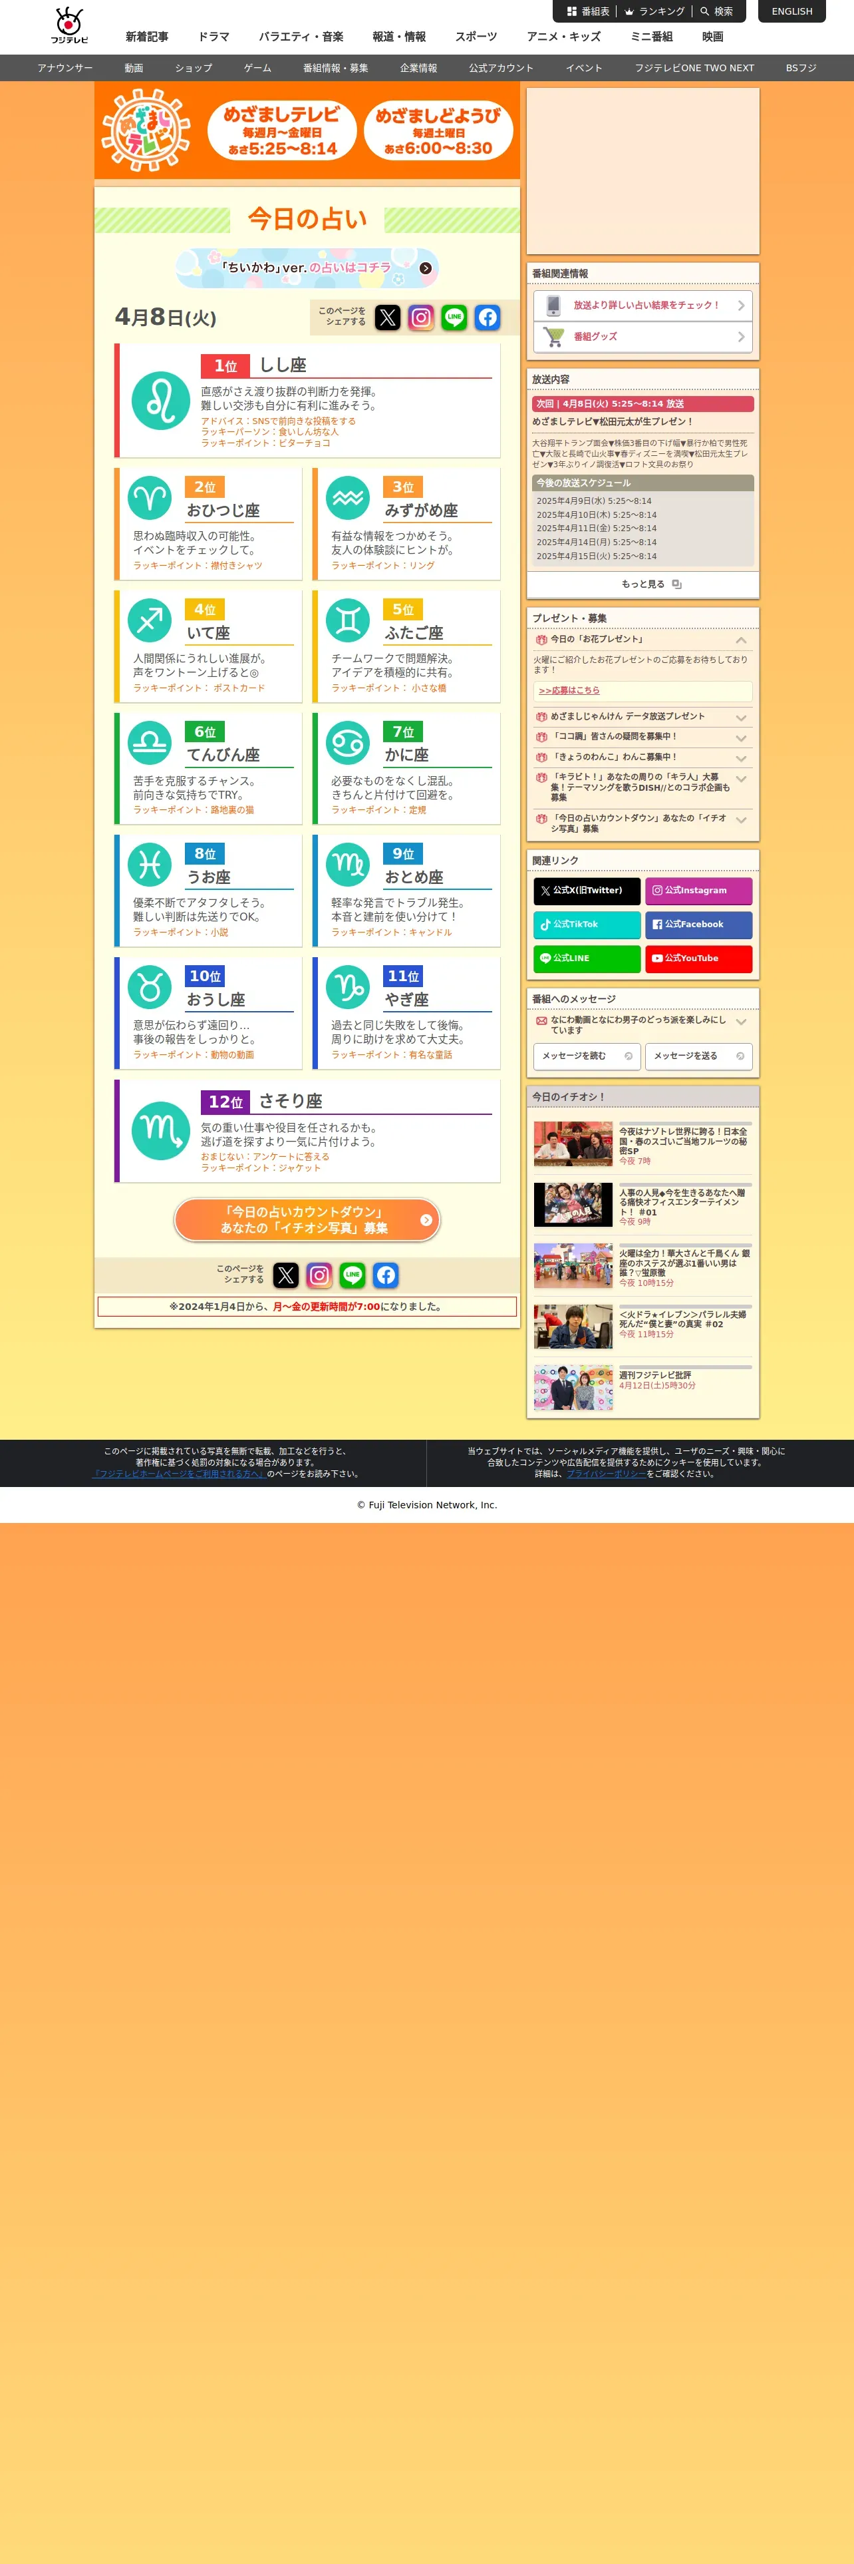Click メッセージを送る button
The image size is (854, 2564).
(698, 1056)
